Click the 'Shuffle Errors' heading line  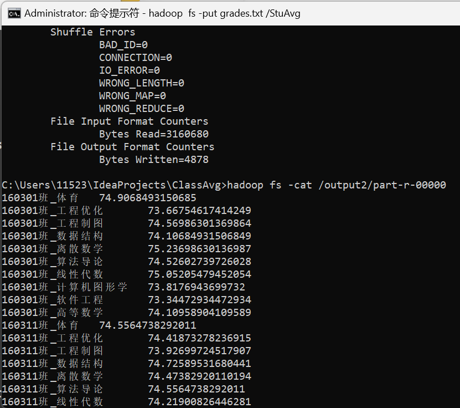point(92,32)
